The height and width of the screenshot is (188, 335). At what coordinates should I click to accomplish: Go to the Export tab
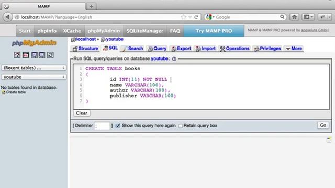(x=182, y=49)
